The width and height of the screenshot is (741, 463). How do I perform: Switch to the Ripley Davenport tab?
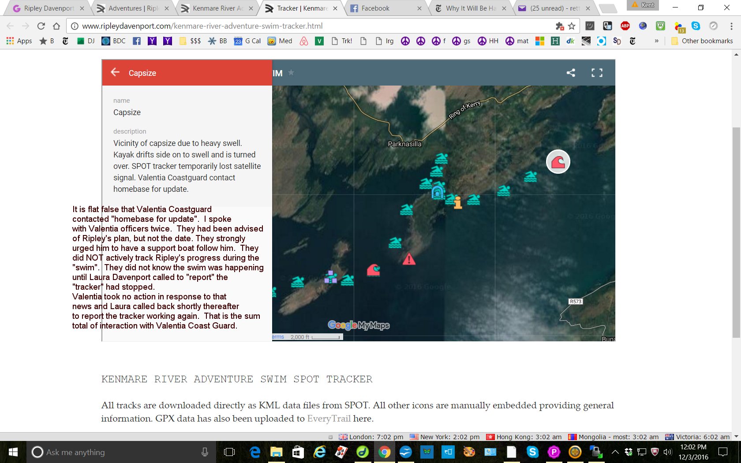point(48,8)
